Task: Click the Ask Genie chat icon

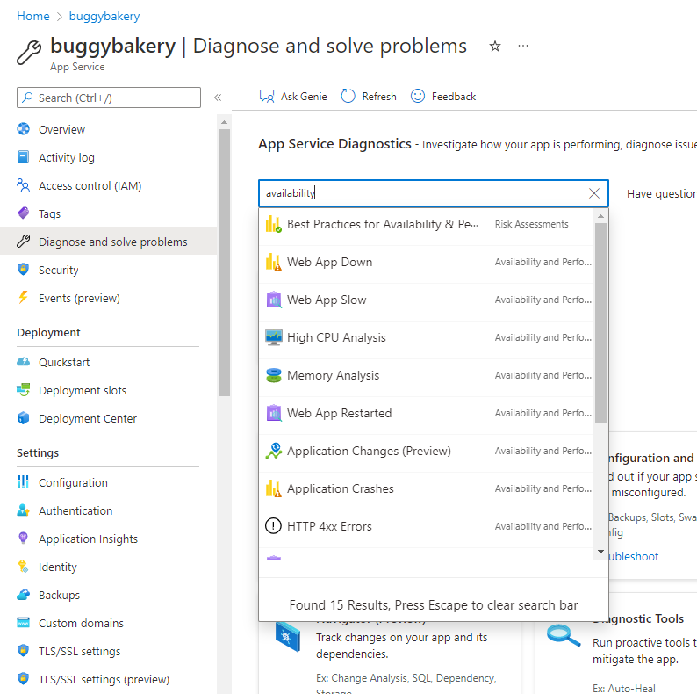Action: [267, 96]
